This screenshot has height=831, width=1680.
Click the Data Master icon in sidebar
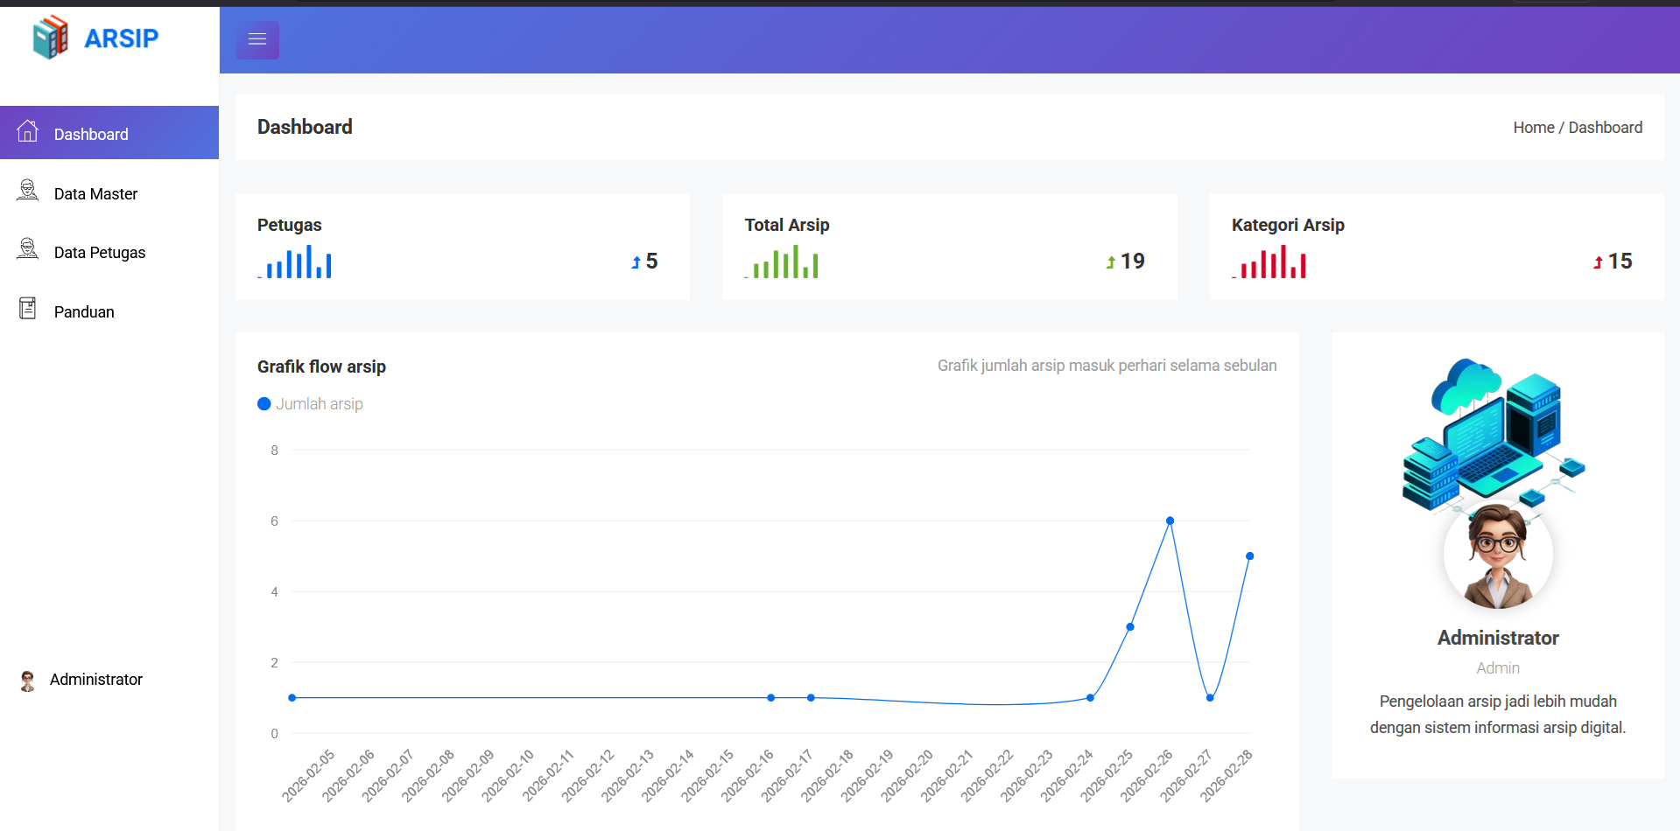28,191
